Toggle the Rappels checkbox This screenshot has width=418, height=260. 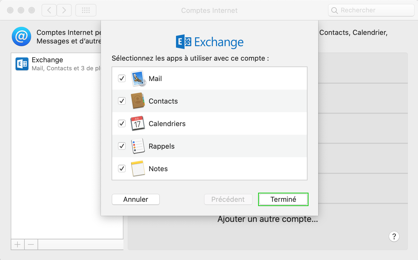[122, 146]
